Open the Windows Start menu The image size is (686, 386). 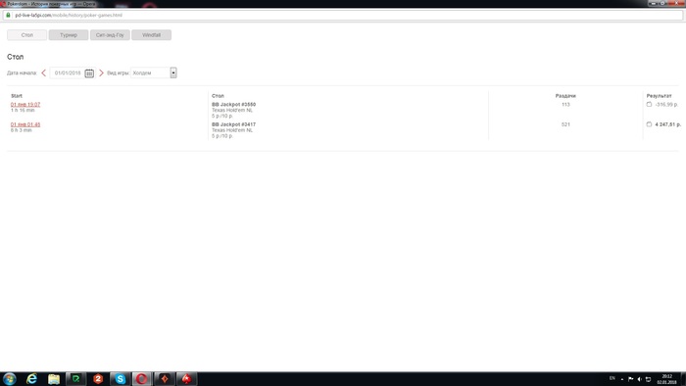coord(9,378)
